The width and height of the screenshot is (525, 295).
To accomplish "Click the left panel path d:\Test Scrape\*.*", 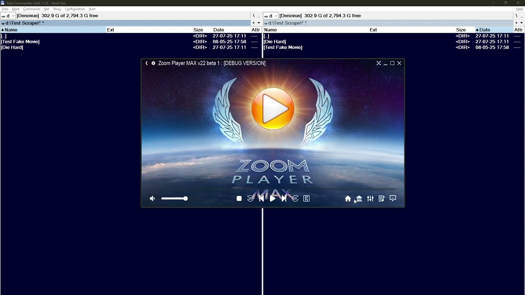I will click(25, 23).
